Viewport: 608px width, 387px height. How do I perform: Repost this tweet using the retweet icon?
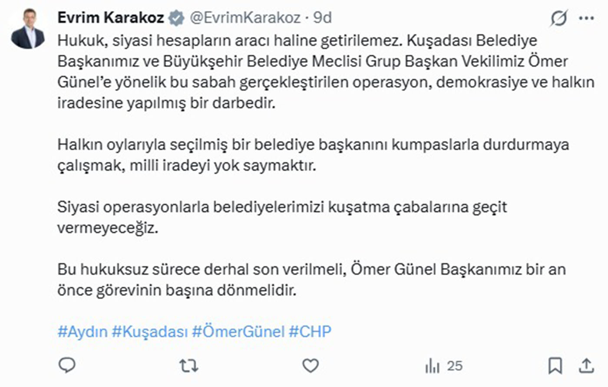tap(188, 366)
